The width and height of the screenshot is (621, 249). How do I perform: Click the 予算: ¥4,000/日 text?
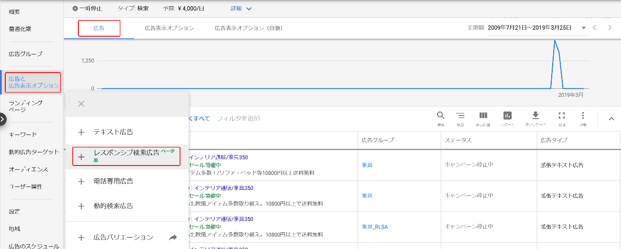(x=184, y=8)
